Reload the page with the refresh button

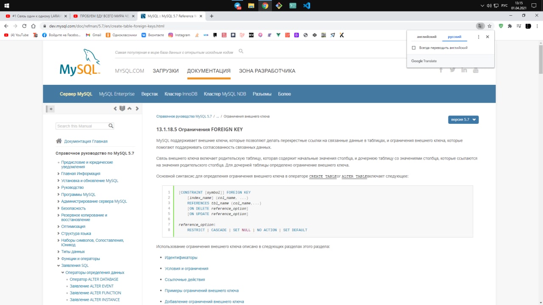(24, 26)
